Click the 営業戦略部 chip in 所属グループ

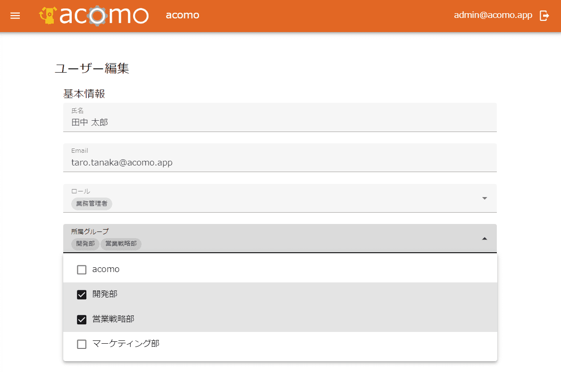coord(121,244)
